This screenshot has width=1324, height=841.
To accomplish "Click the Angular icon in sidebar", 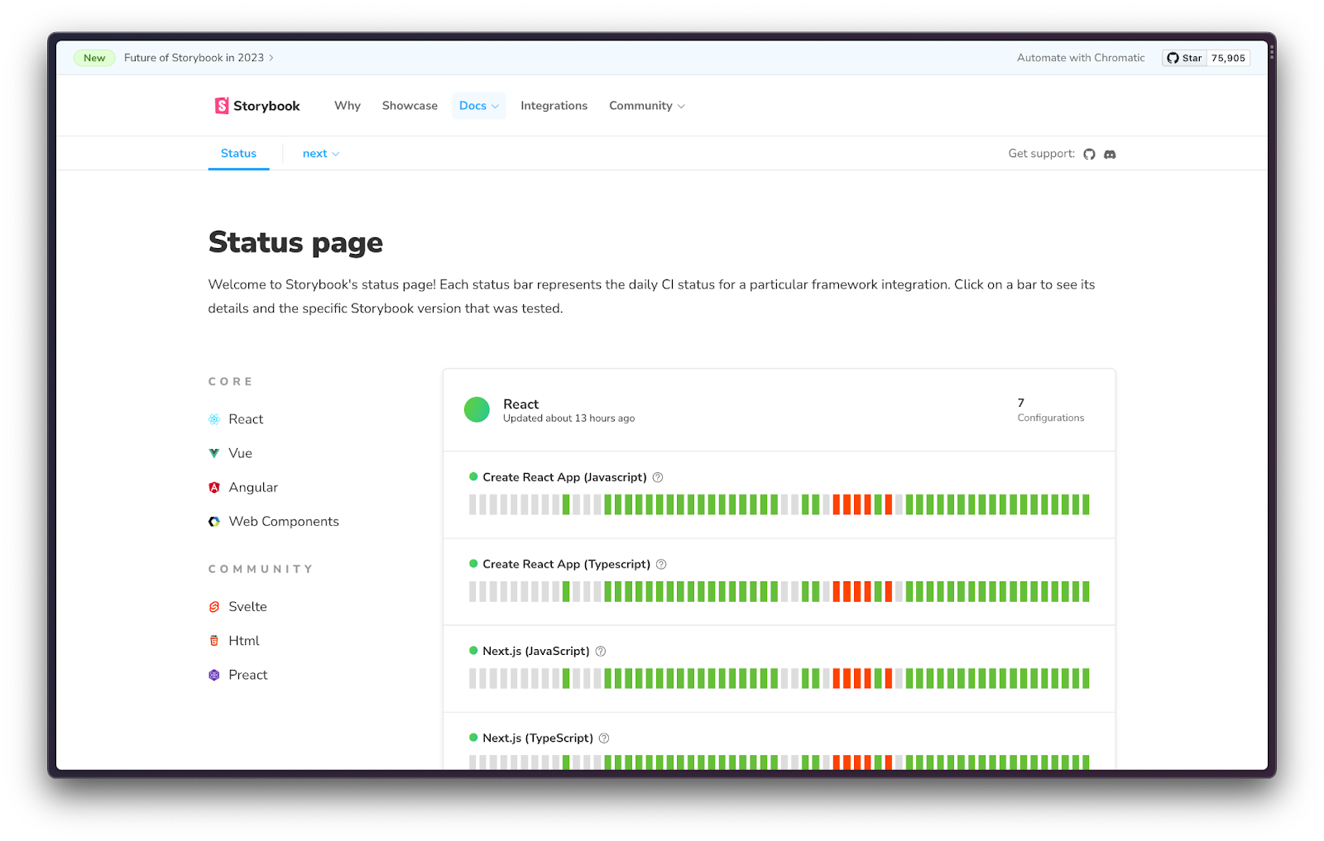I will pyautogui.click(x=214, y=488).
